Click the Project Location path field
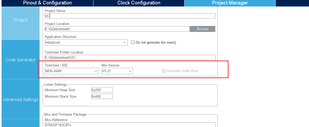The width and height of the screenshot is (309, 127). click(117, 29)
